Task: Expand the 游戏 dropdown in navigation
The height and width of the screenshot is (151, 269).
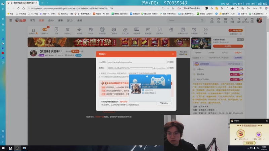Action: 70,20
